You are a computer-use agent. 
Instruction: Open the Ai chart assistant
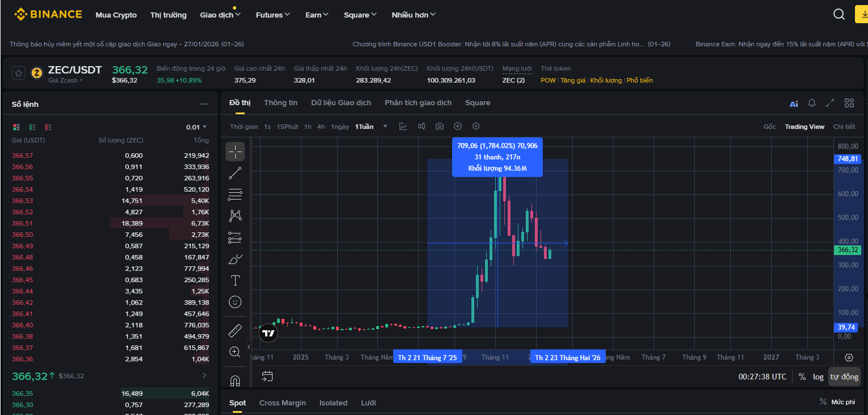coord(794,103)
